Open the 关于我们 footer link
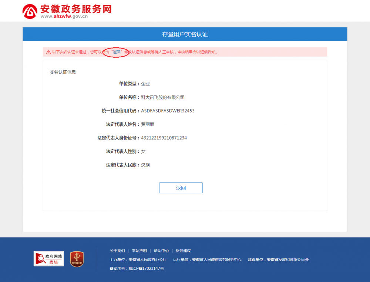The width and height of the screenshot is (370, 282). (117, 251)
